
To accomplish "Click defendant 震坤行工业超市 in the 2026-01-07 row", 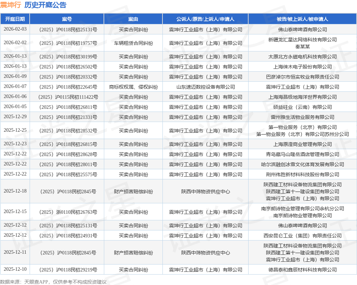I will (x=303, y=87).
